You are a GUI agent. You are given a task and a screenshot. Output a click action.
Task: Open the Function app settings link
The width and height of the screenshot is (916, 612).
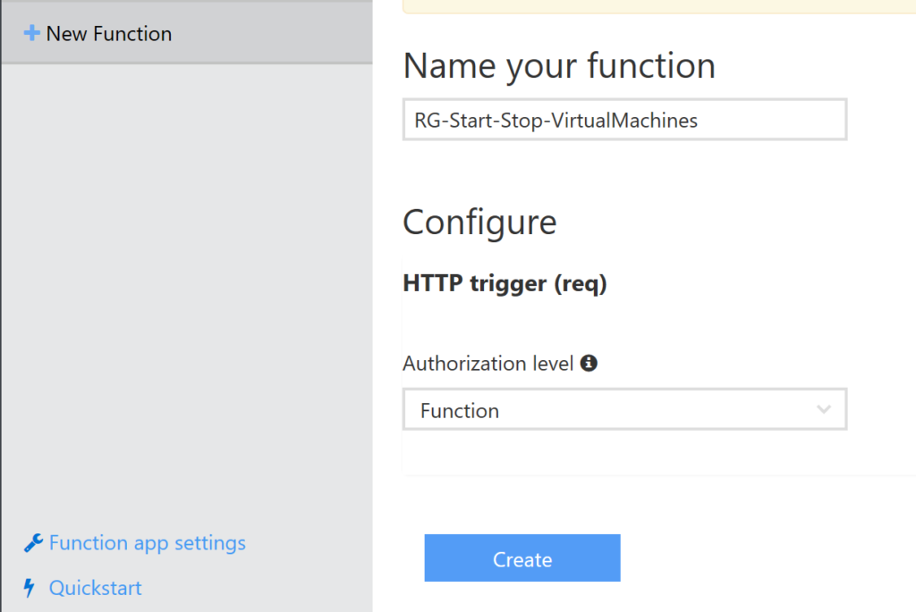click(147, 543)
